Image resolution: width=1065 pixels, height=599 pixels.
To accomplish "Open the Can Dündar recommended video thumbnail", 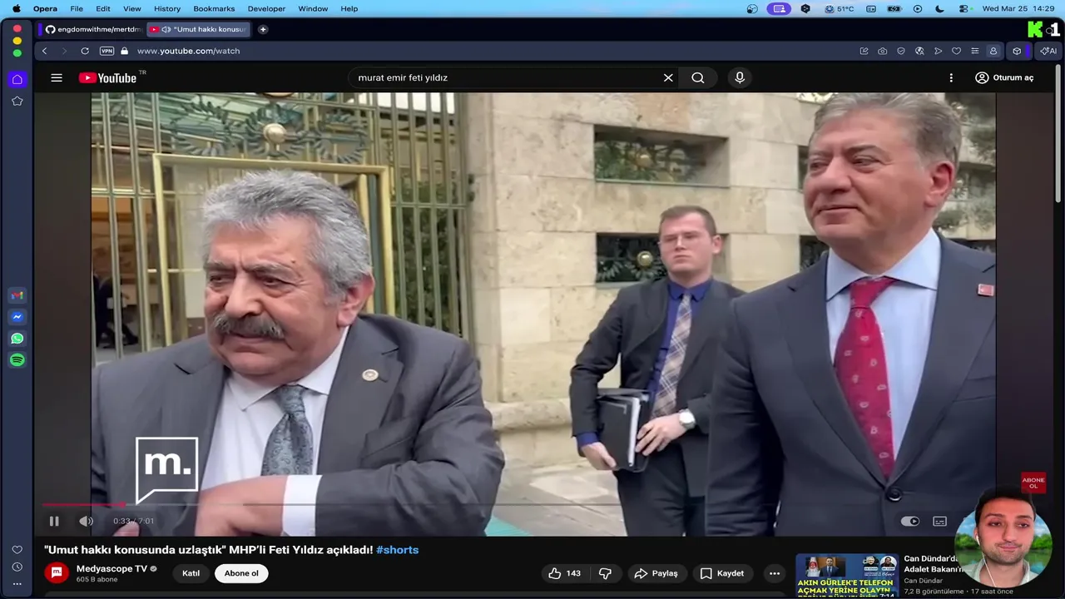I will (847, 576).
